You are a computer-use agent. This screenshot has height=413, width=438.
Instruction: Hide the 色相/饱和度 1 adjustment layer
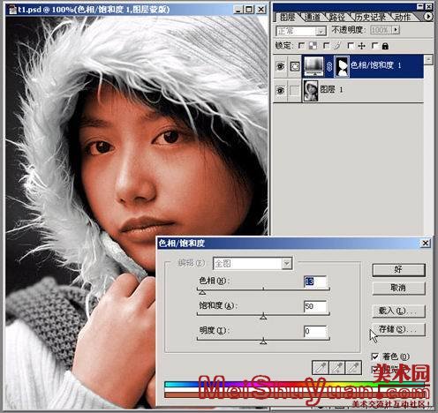[x=281, y=66]
